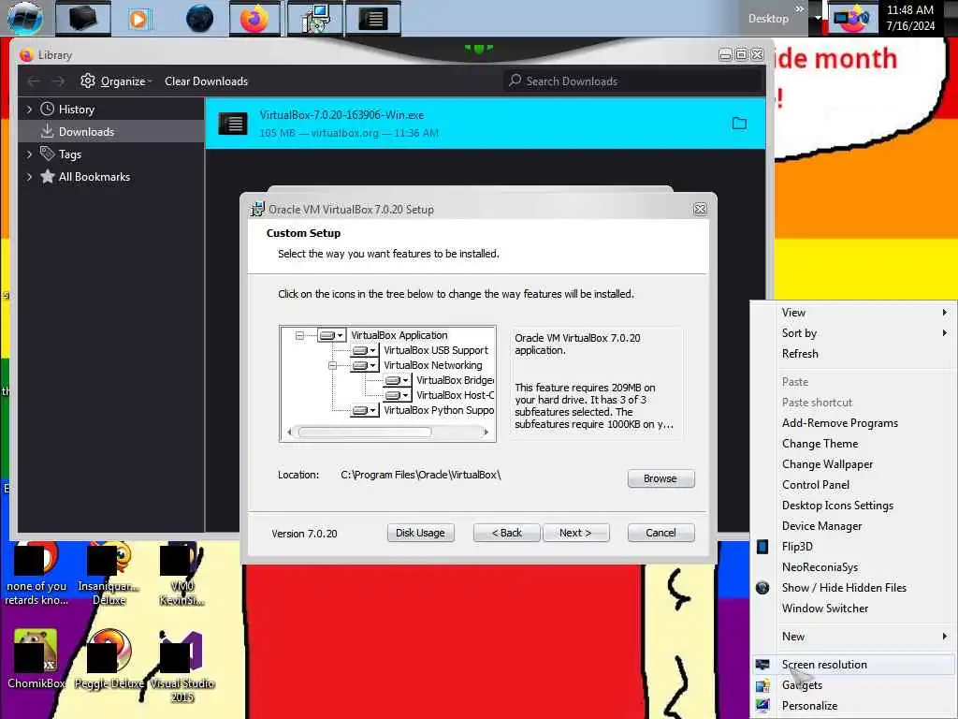Select History in Library sidebar

(x=77, y=110)
